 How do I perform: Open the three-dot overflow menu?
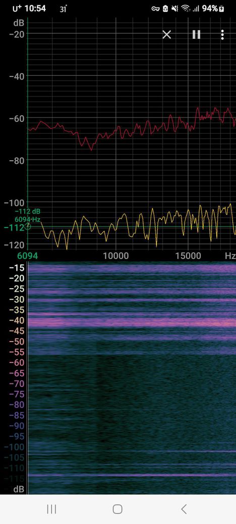(222, 35)
